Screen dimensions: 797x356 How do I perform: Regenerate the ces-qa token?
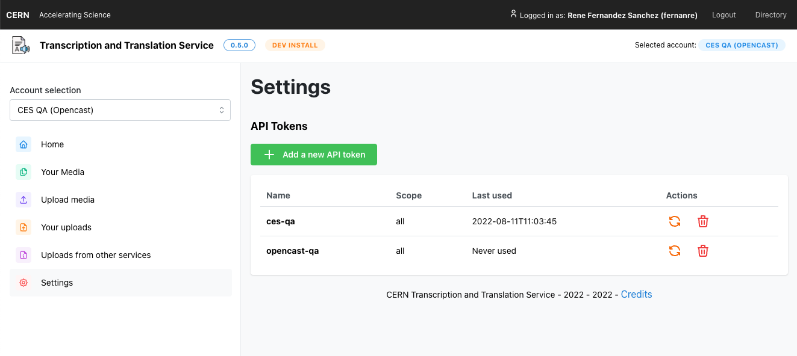coord(675,221)
